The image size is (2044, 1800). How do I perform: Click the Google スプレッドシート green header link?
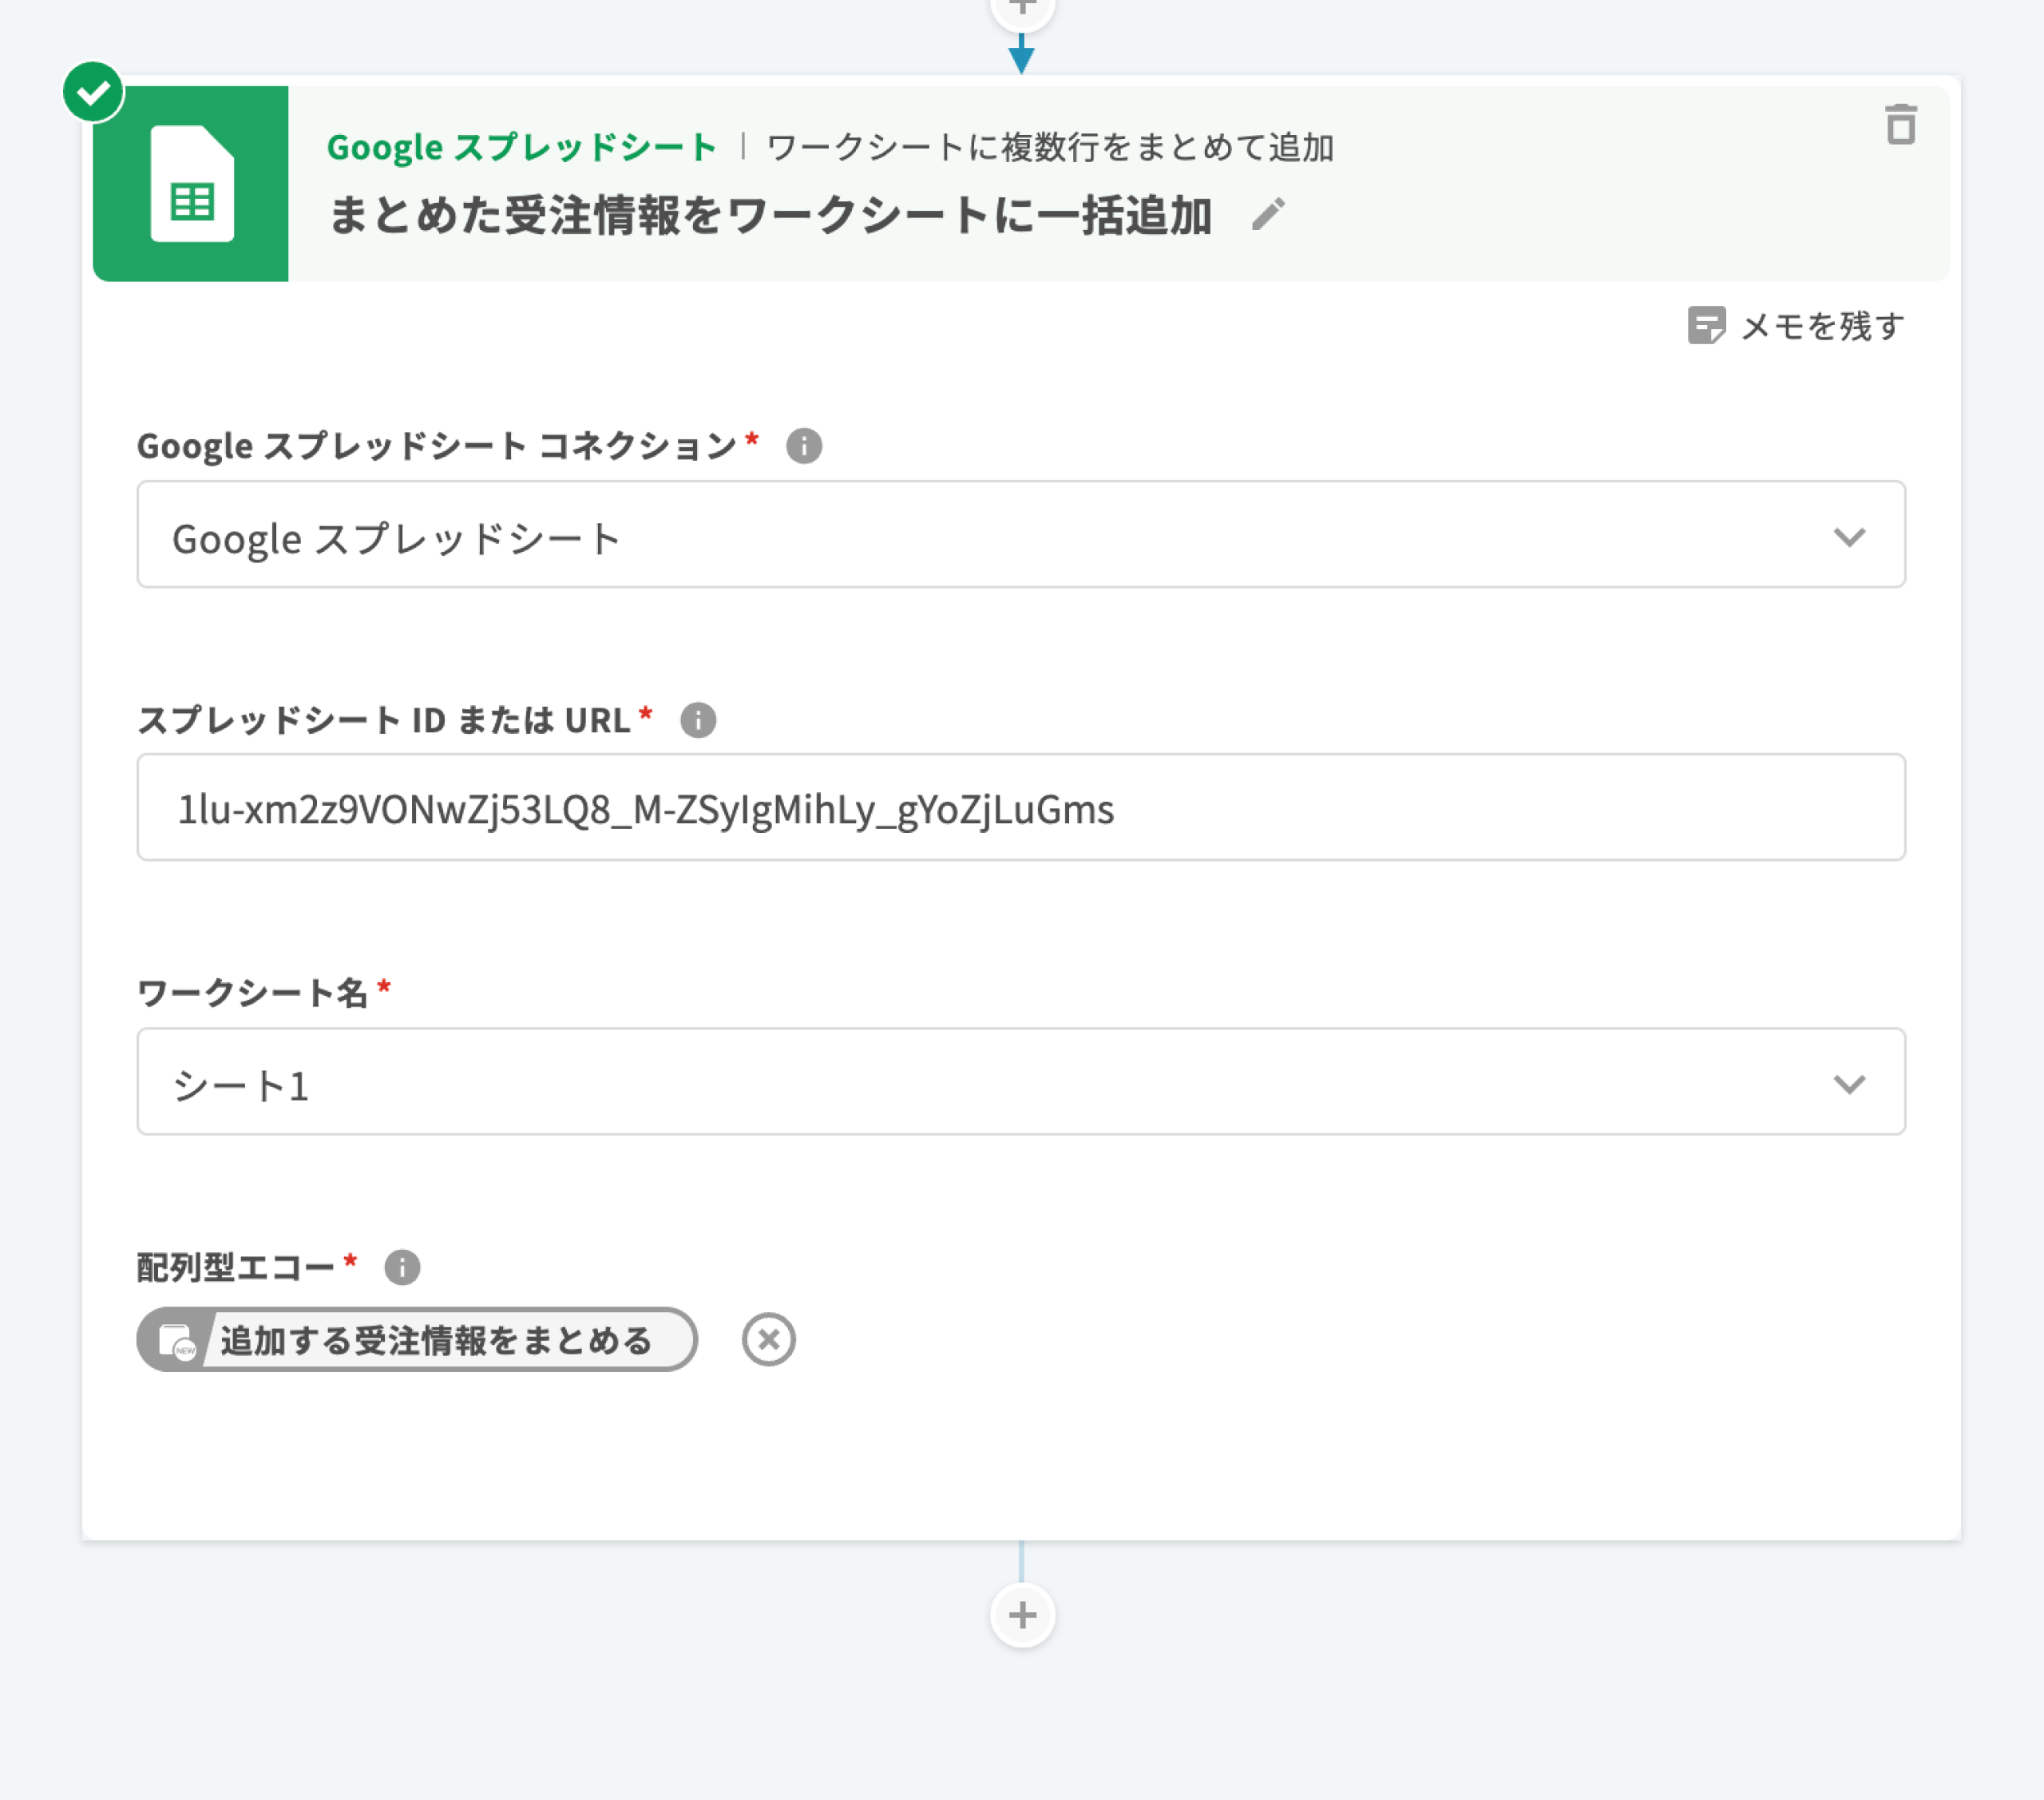point(521,147)
